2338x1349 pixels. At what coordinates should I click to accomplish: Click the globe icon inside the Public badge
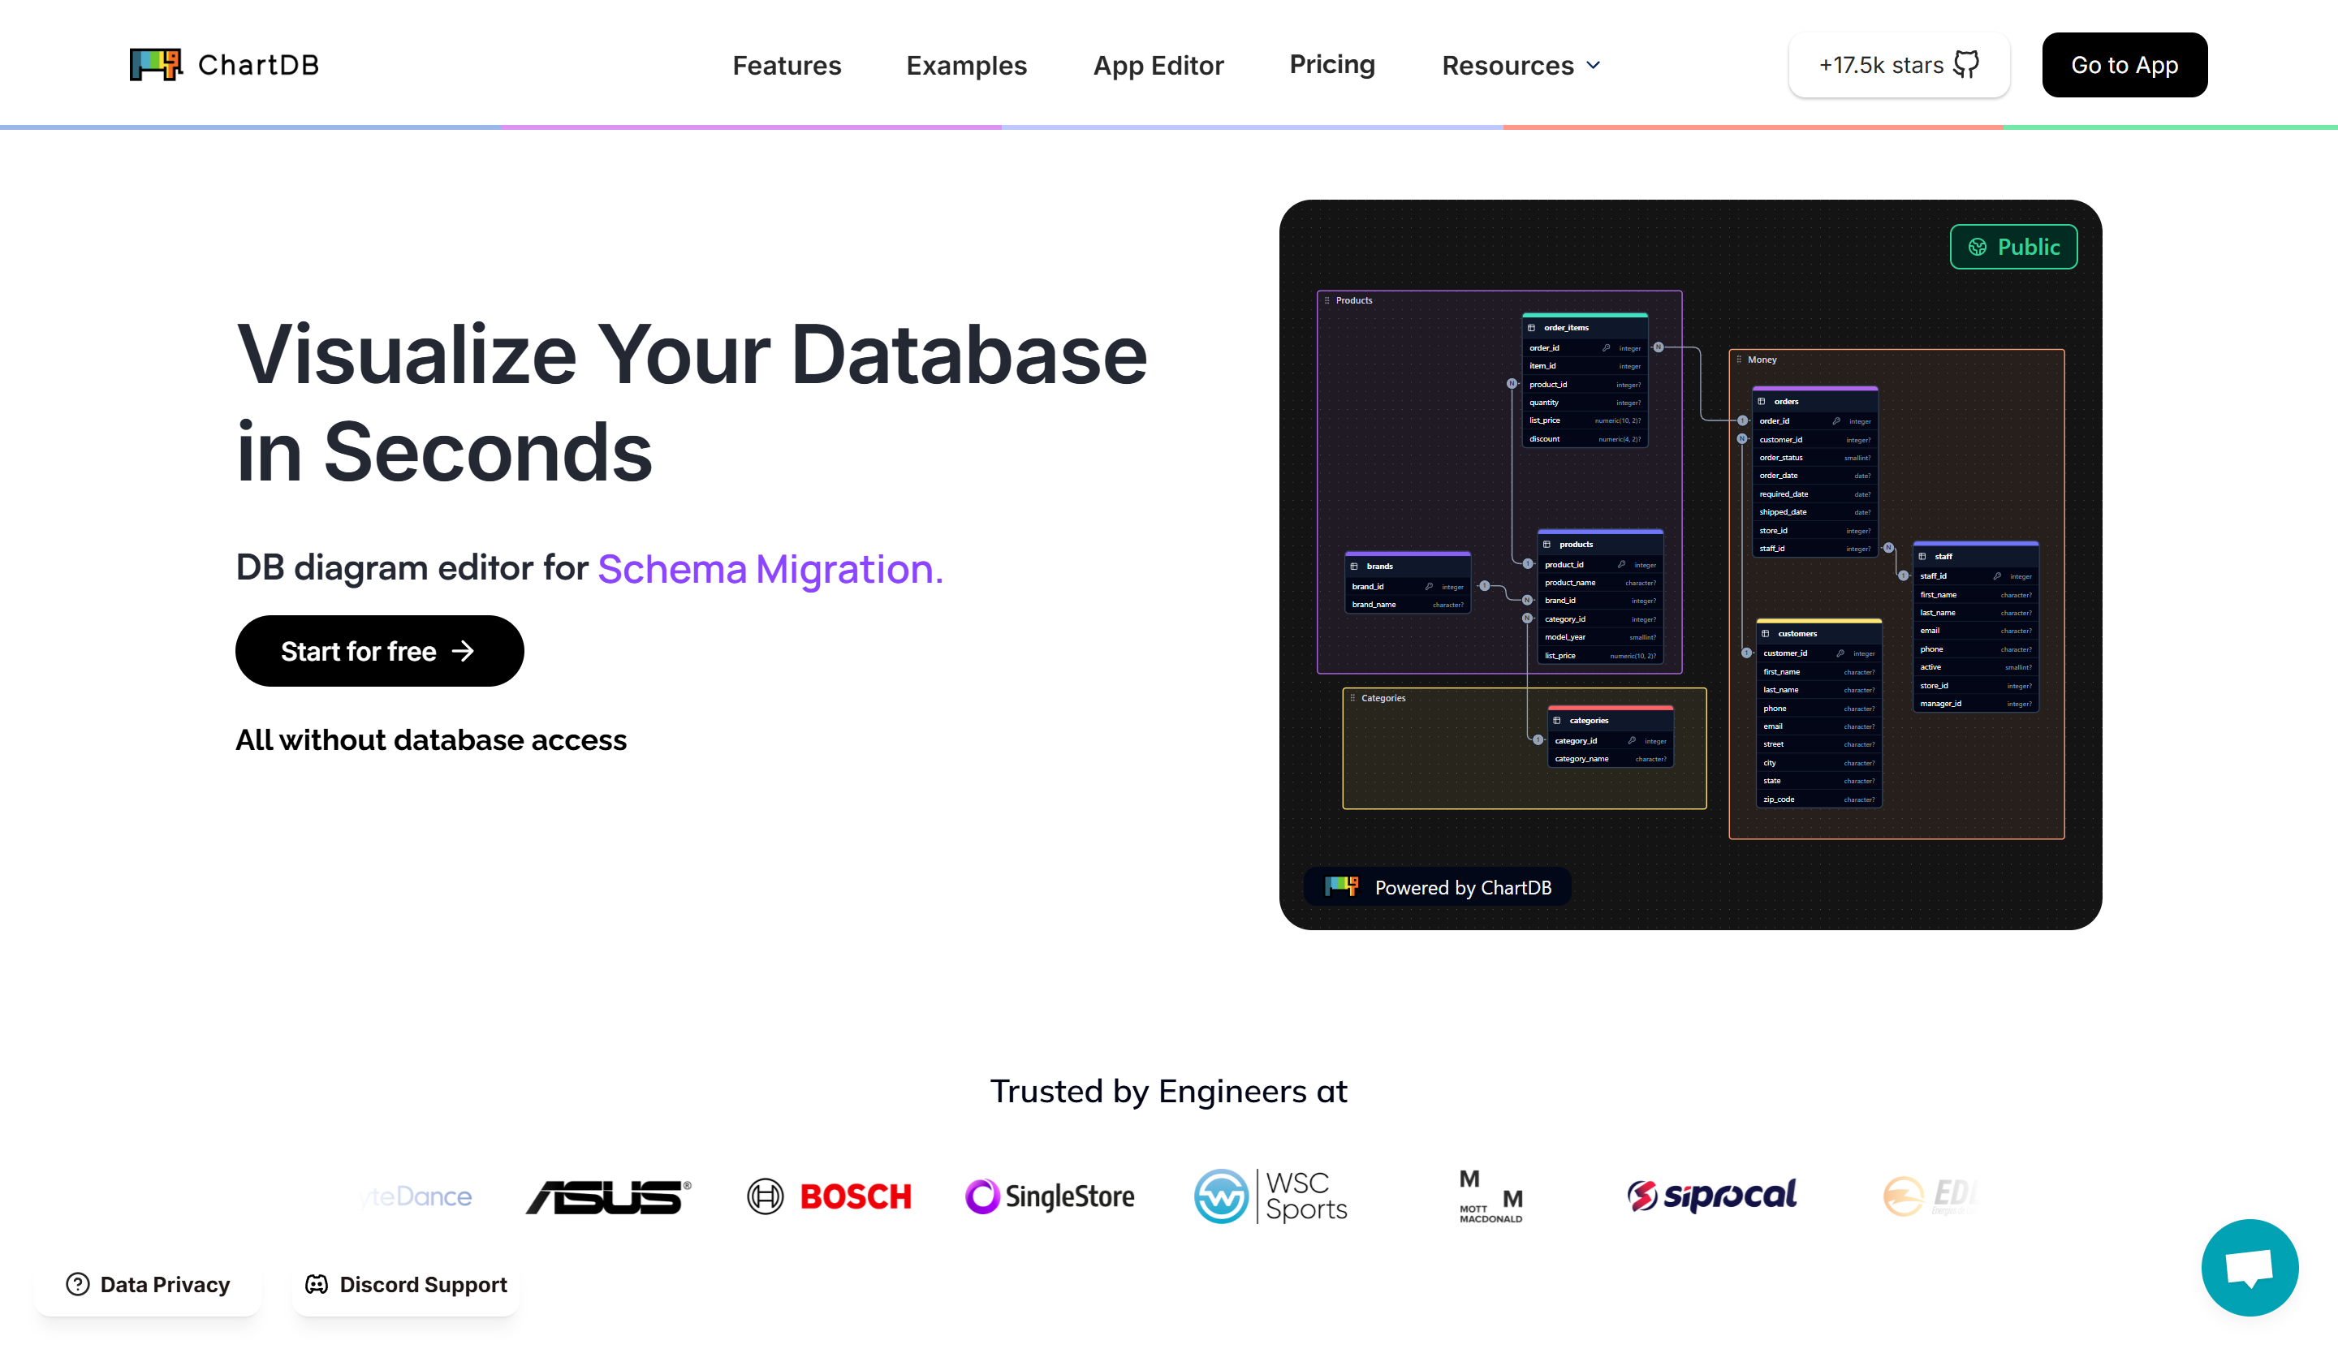(1978, 247)
